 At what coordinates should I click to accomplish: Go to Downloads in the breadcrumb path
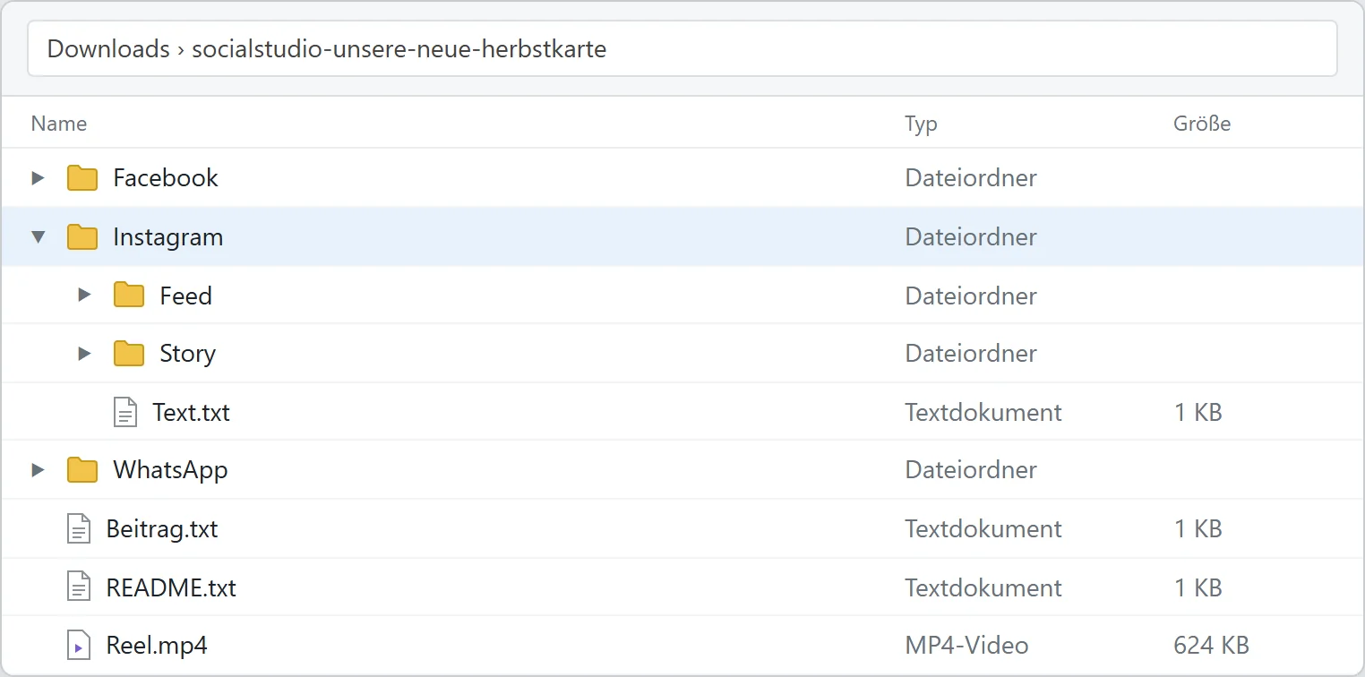pos(108,48)
